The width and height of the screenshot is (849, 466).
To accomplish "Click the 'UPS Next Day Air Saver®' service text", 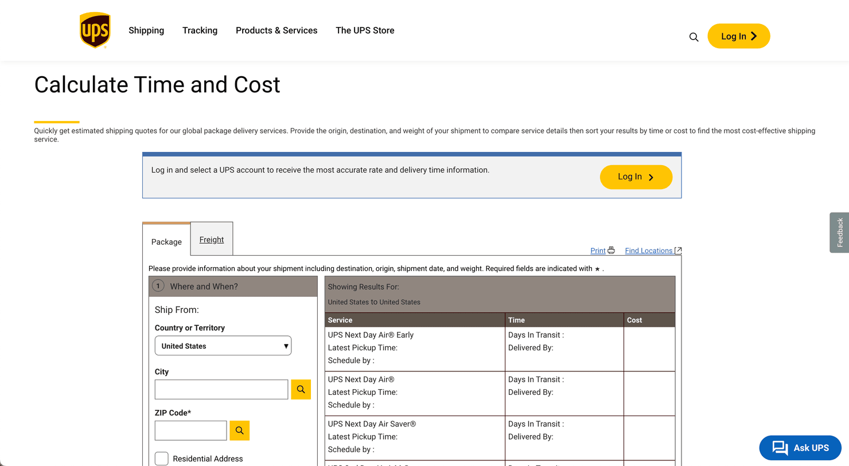I will coord(372,424).
